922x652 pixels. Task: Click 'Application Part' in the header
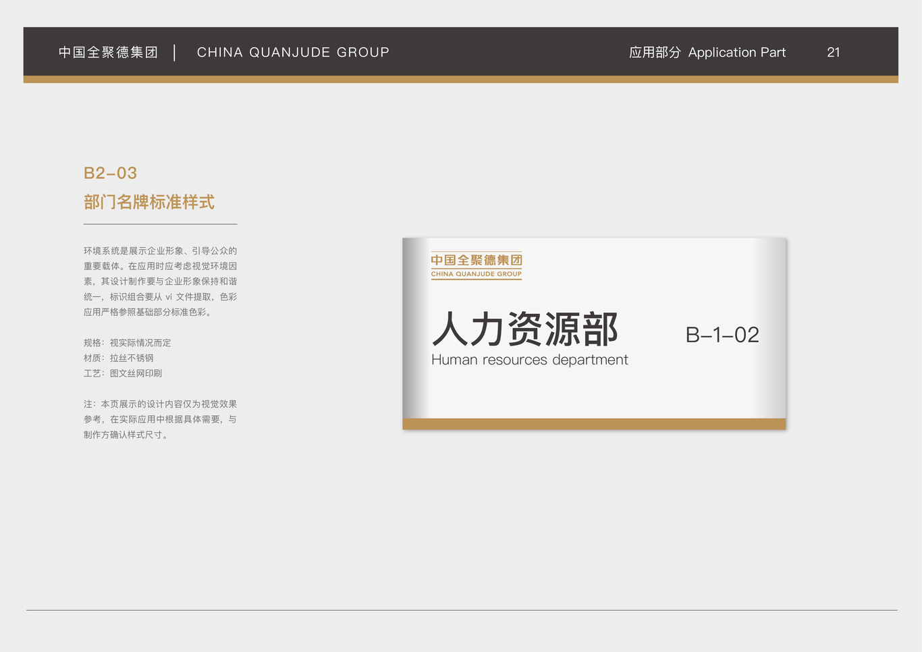[737, 53]
